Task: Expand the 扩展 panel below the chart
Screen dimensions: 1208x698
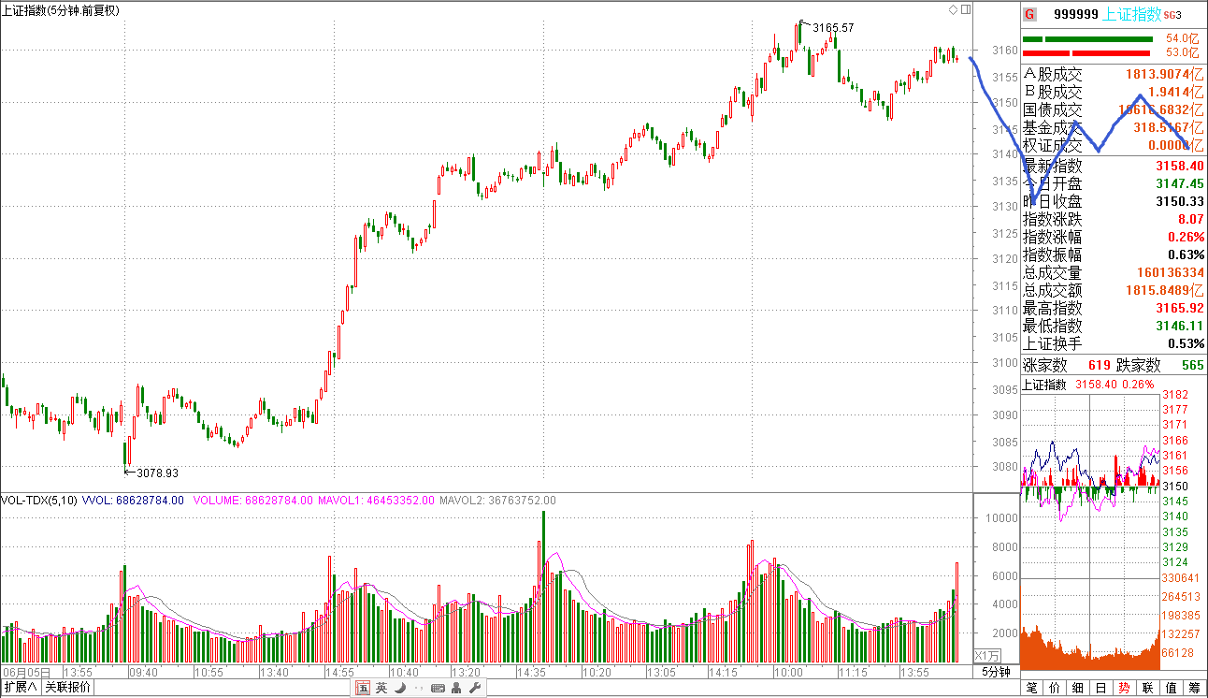Action: [x=21, y=688]
